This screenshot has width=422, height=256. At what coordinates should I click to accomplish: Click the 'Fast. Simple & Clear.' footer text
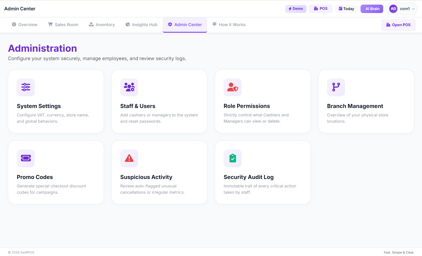(x=399, y=252)
